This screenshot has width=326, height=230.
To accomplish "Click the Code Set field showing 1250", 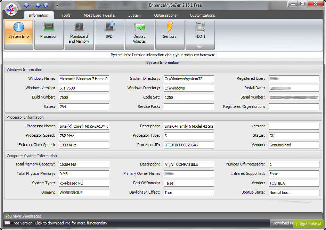I will tap(189, 97).
